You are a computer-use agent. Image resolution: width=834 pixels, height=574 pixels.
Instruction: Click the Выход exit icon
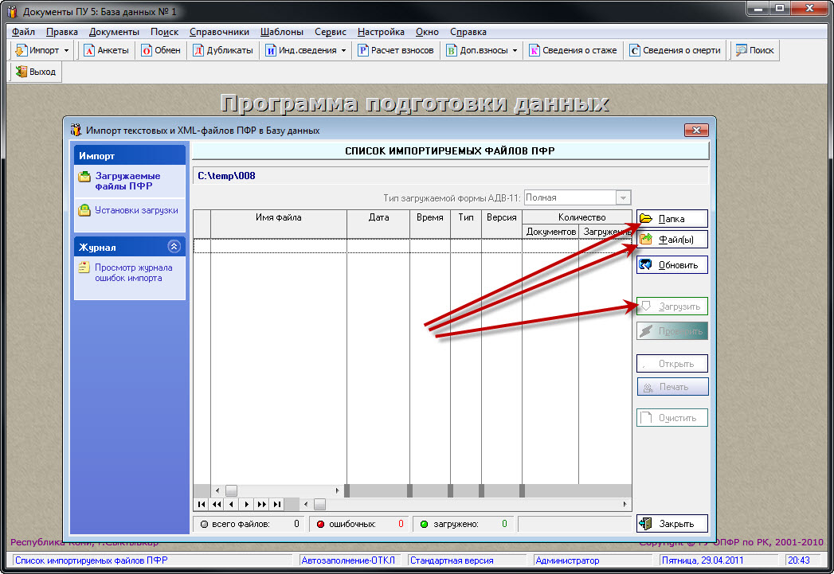(35, 72)
